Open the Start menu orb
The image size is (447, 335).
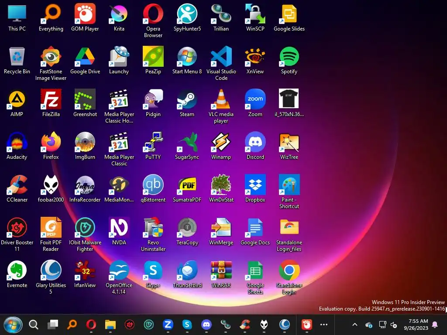tap(13, 325)
